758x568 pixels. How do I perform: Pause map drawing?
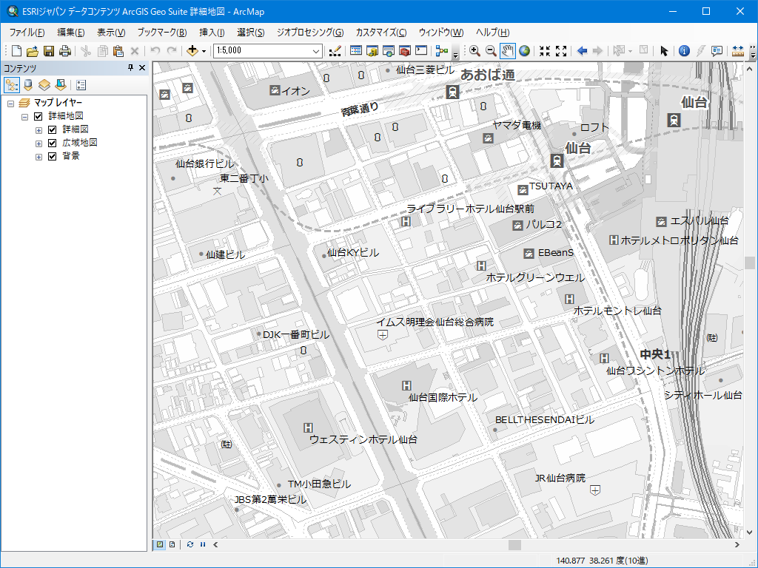(203, 544)
